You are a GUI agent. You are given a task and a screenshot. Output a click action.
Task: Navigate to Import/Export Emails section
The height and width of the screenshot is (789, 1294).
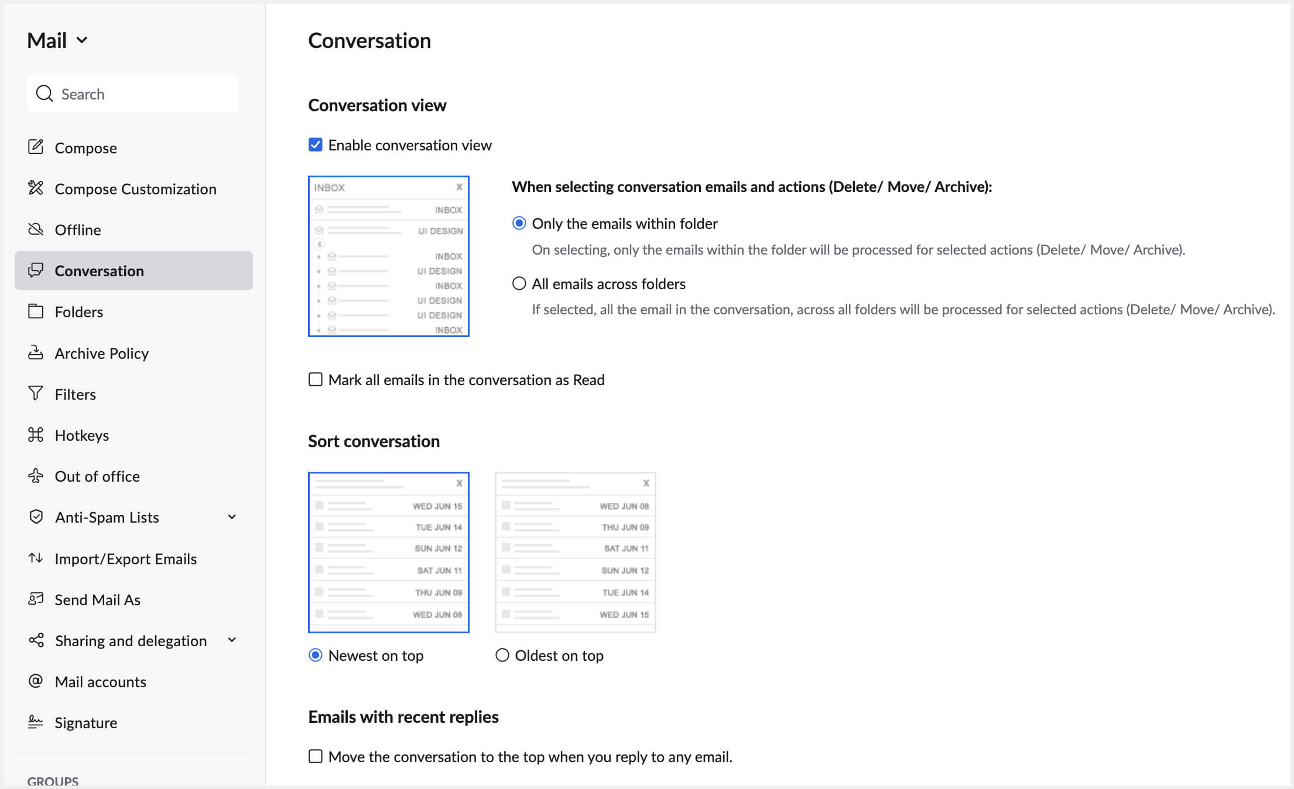pyautogui.click(x=125, y=558)
